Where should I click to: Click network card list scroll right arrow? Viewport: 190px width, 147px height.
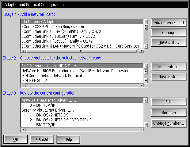[x=141, y=51]
